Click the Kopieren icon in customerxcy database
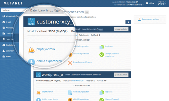 click(x=102, y=47)
